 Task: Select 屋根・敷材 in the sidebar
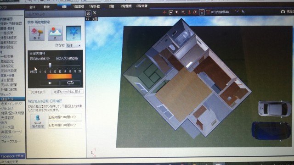[x=7, y=28]
